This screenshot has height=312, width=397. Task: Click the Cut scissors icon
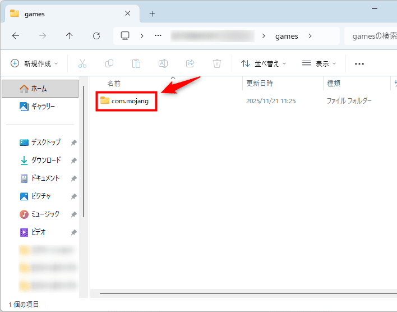[82, 63]
